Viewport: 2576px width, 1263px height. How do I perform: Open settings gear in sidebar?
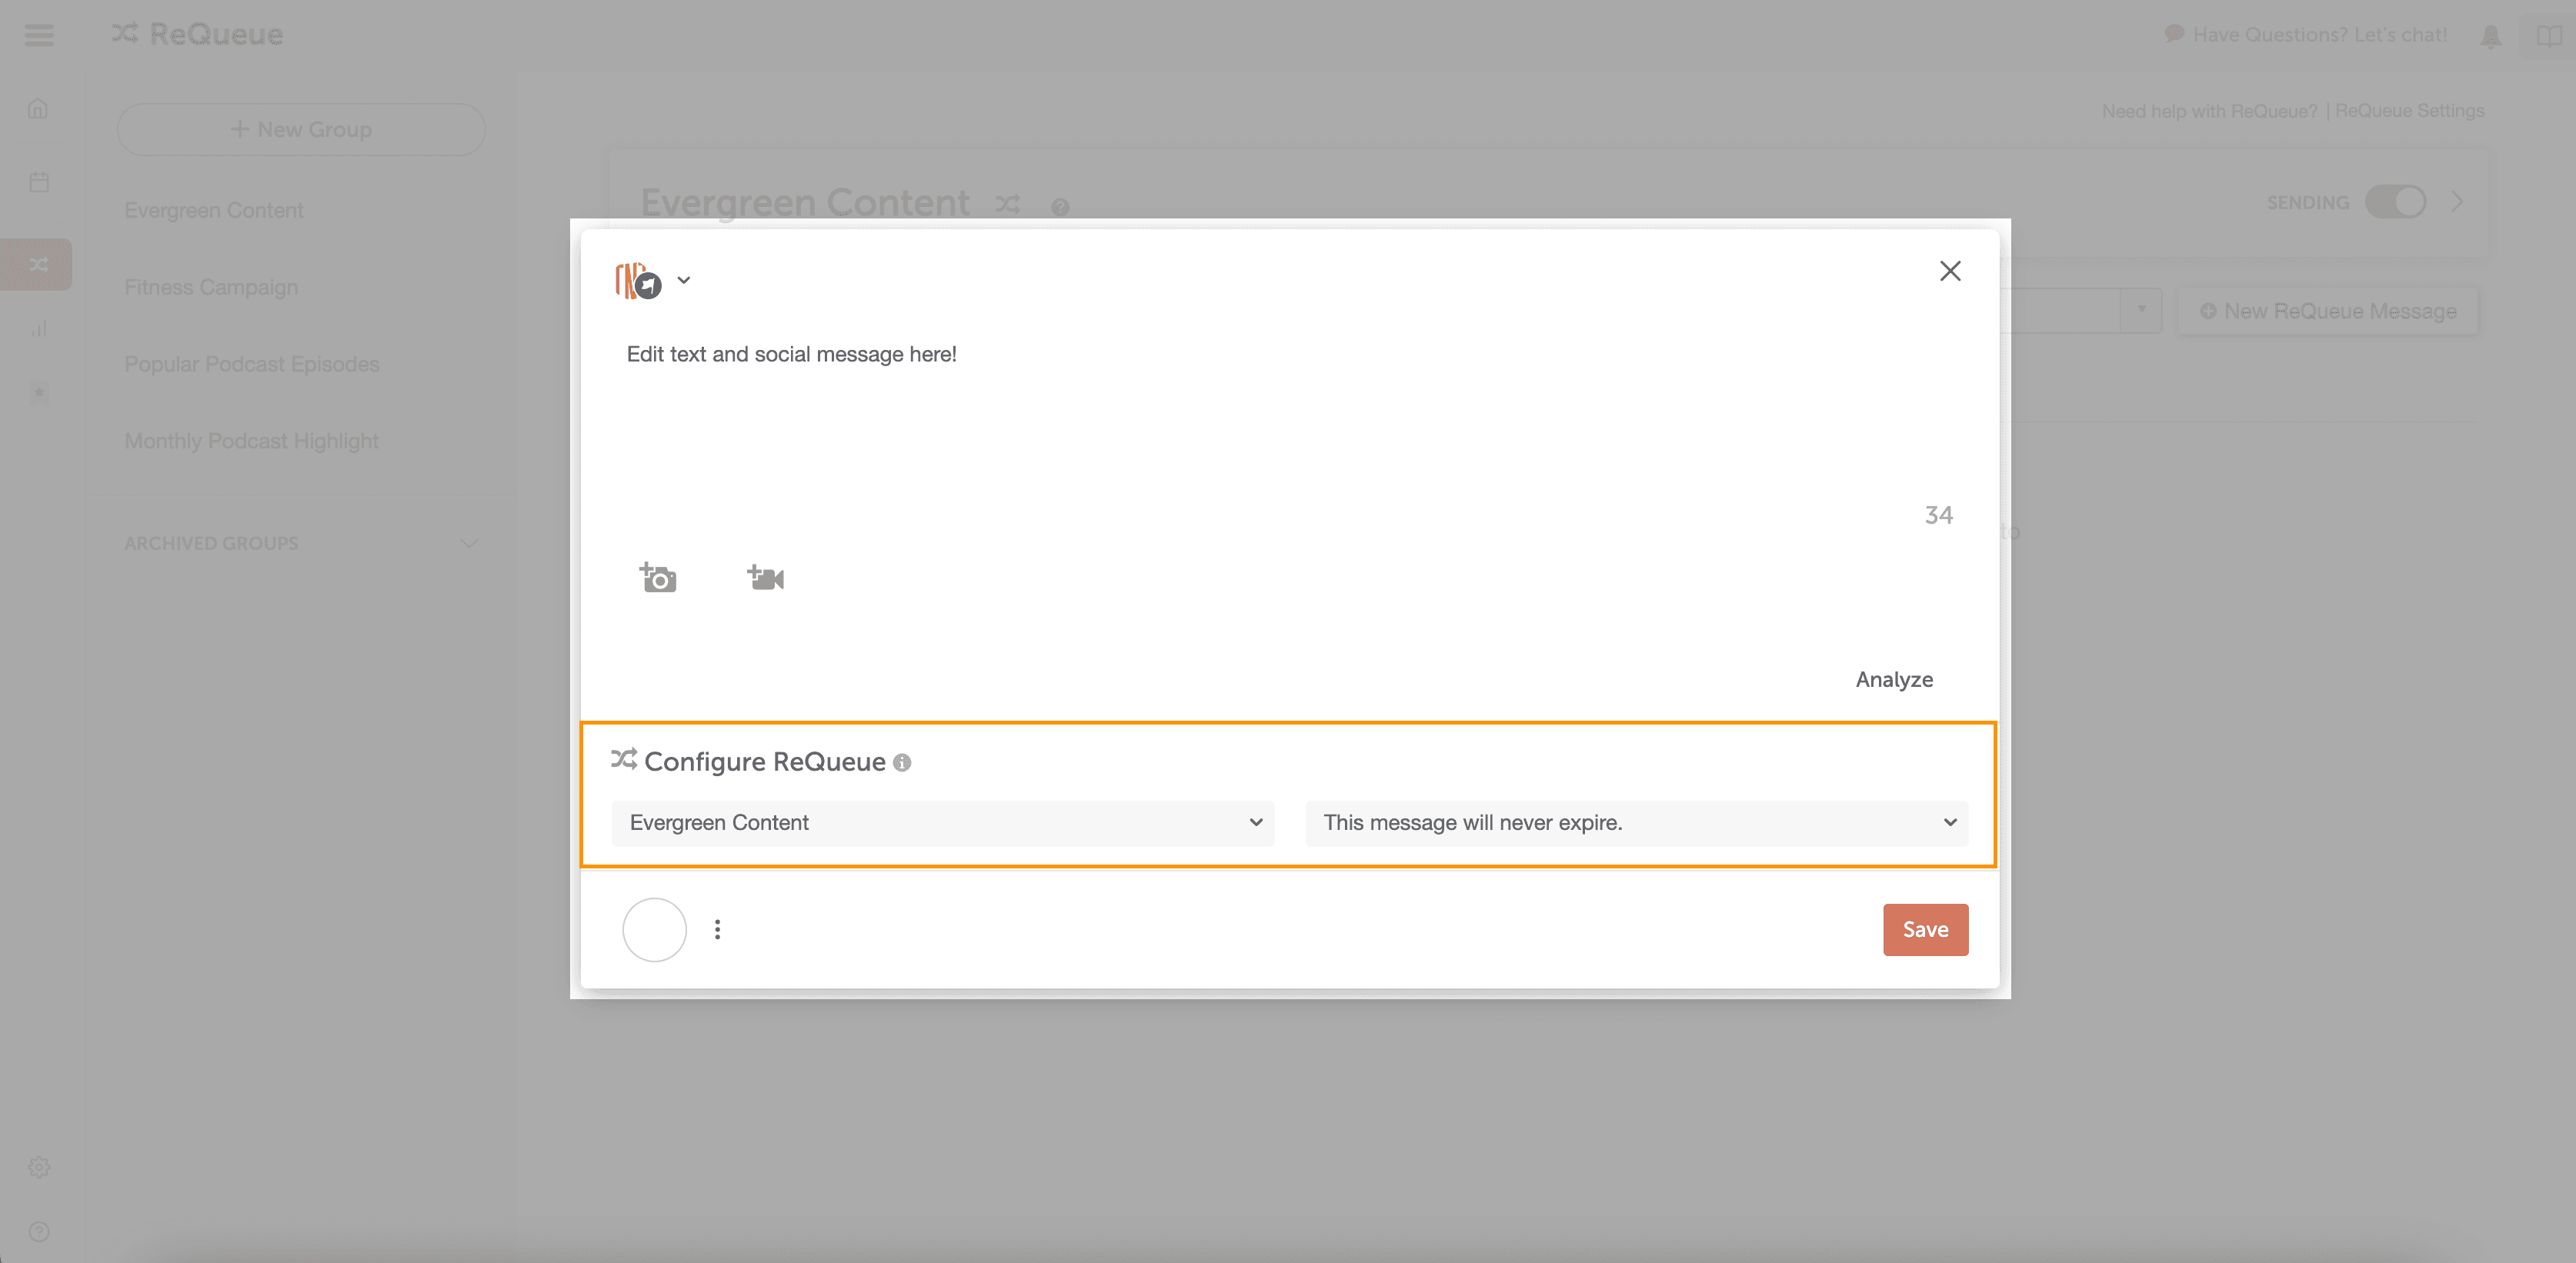(x=39, y=1167)
